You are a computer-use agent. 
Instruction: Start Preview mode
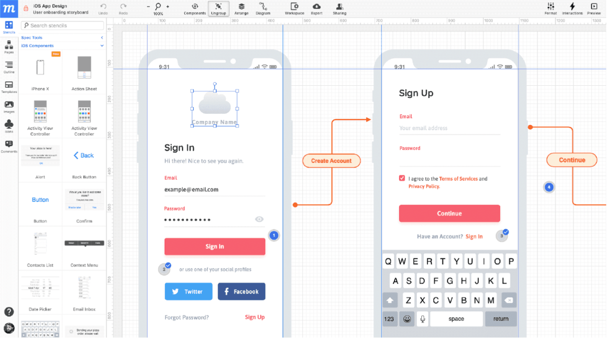point(594,8)
